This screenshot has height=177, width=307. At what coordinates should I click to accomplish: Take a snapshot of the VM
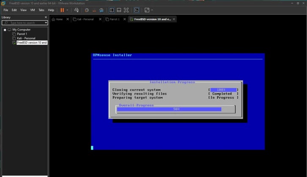[x=87, y=10]
